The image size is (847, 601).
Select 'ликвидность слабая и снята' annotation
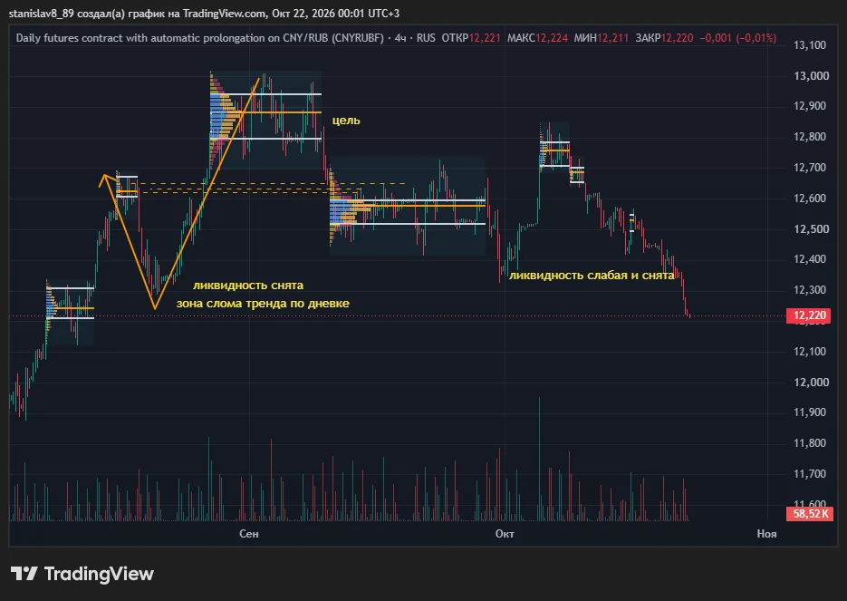point(592,275)
